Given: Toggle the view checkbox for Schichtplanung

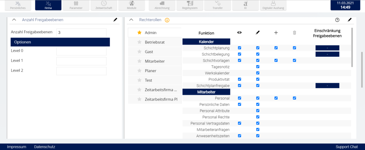Looking at the screenshot, I should click(x=240, y=47).
